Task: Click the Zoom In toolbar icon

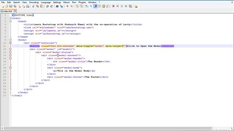Action: 67,7
